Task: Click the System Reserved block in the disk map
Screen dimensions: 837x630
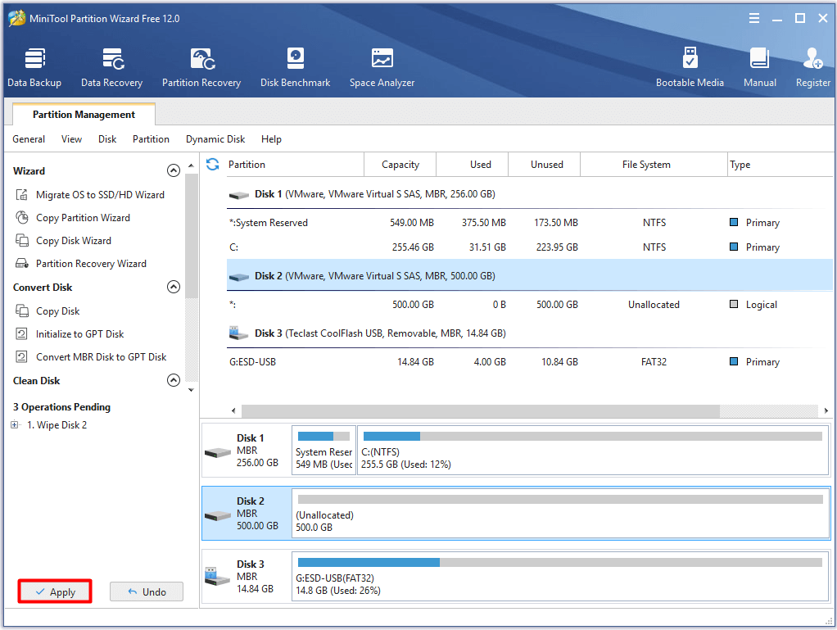Action: point(323,450)
